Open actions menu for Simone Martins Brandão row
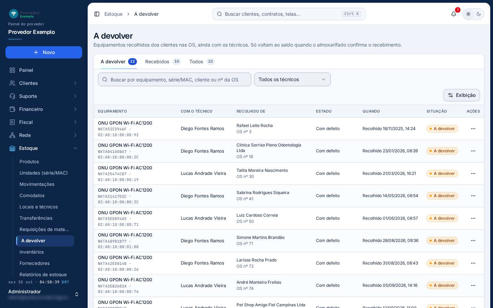This screenshot has height=308, width=493. [x=473, y=241]
